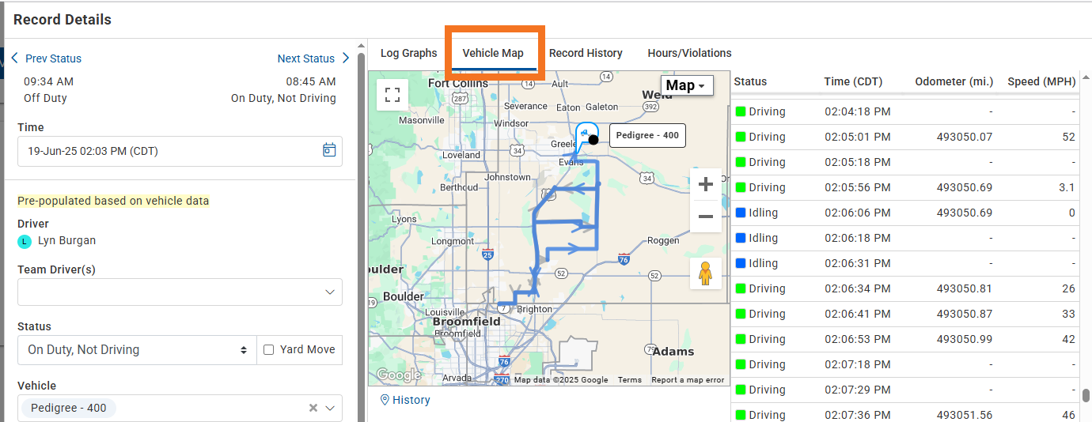Image resolution: width=1092 pixels, height=422 pixels.
Task: Select the Street View pegman icon
Action: click(705, 273)
